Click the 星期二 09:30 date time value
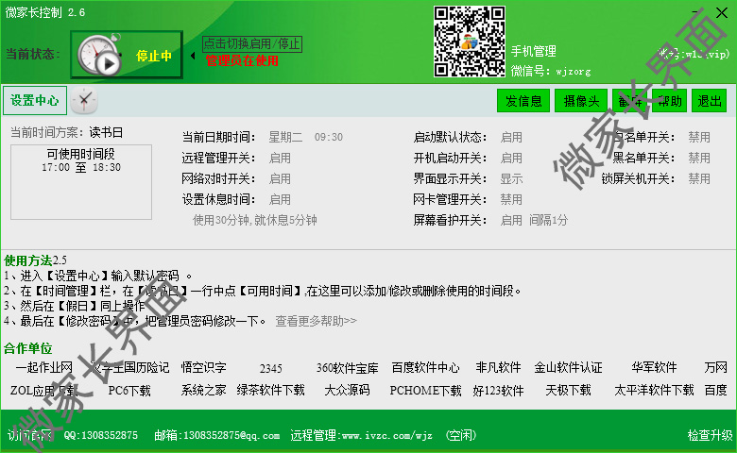 point(305,137)
